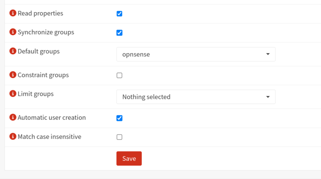Screen dimensions: 321x179
Task: Click the 'Synchronize groups' label text
Action: (x=46, y=32)
